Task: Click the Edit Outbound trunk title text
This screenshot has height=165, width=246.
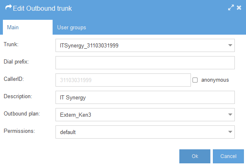Action: (x=42, y=8)
